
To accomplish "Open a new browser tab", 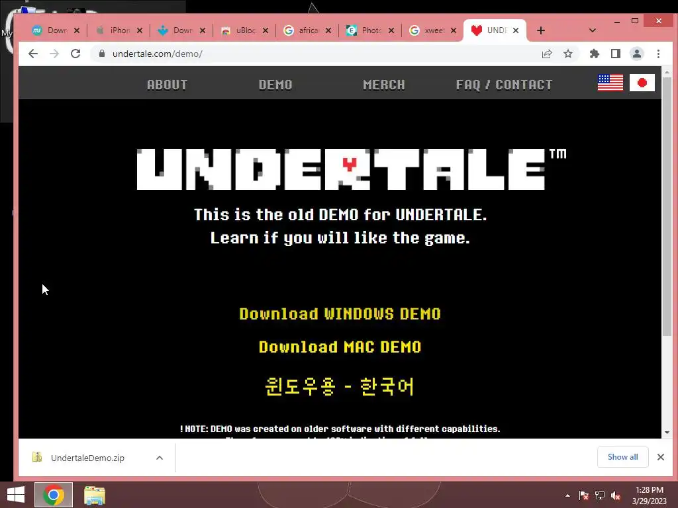I will point(540,30).
